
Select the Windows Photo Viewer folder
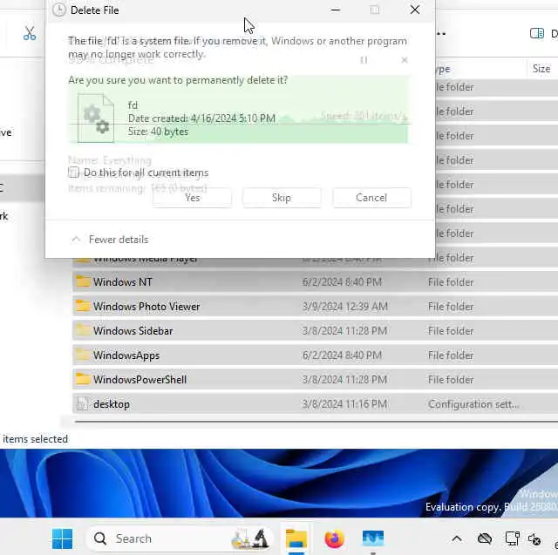pyautogui.click(x=315, y=307)
